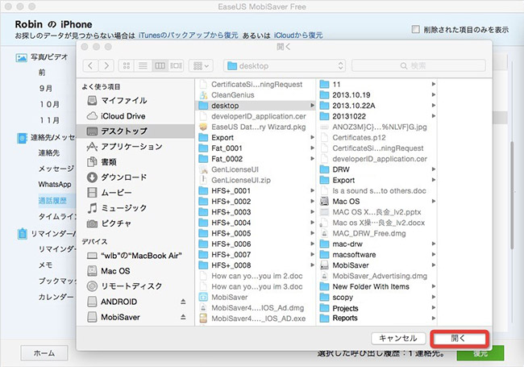Screen dimensions: 524x367
Task: Select the HFS+_0004 folder
Action: [256, 223]
